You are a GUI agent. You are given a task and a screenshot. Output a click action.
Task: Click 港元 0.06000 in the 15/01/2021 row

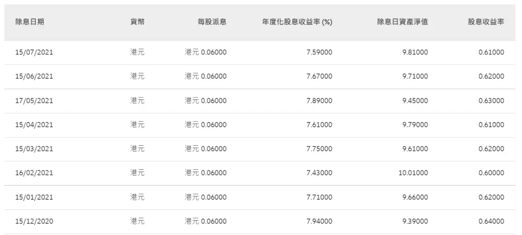[206, 197]
